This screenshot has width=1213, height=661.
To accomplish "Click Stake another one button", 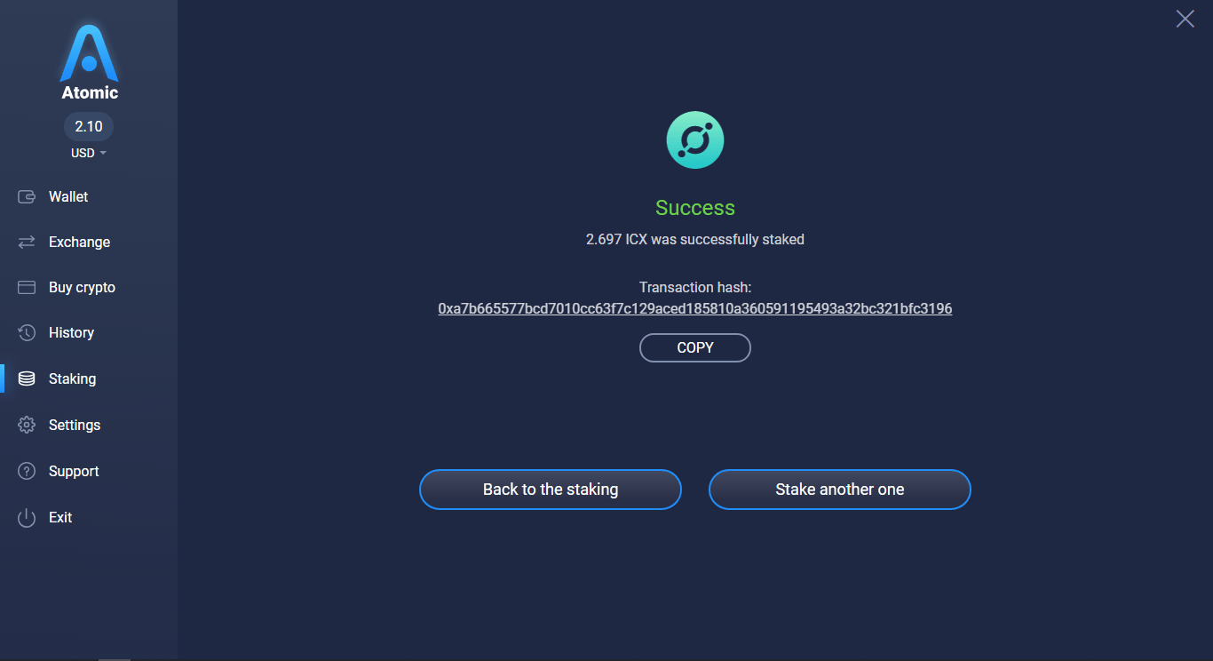I will pyautogui.click(x=840, y=490).
